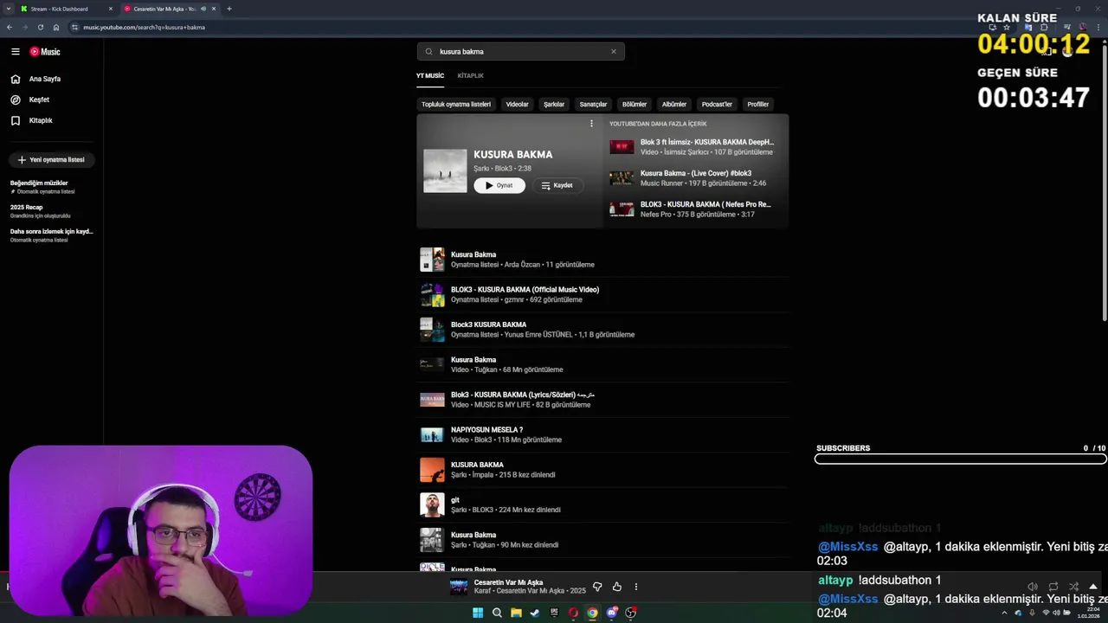Filter results by Podcast'ler
This screenshot has width=1108, height=623.
[717, 104]
